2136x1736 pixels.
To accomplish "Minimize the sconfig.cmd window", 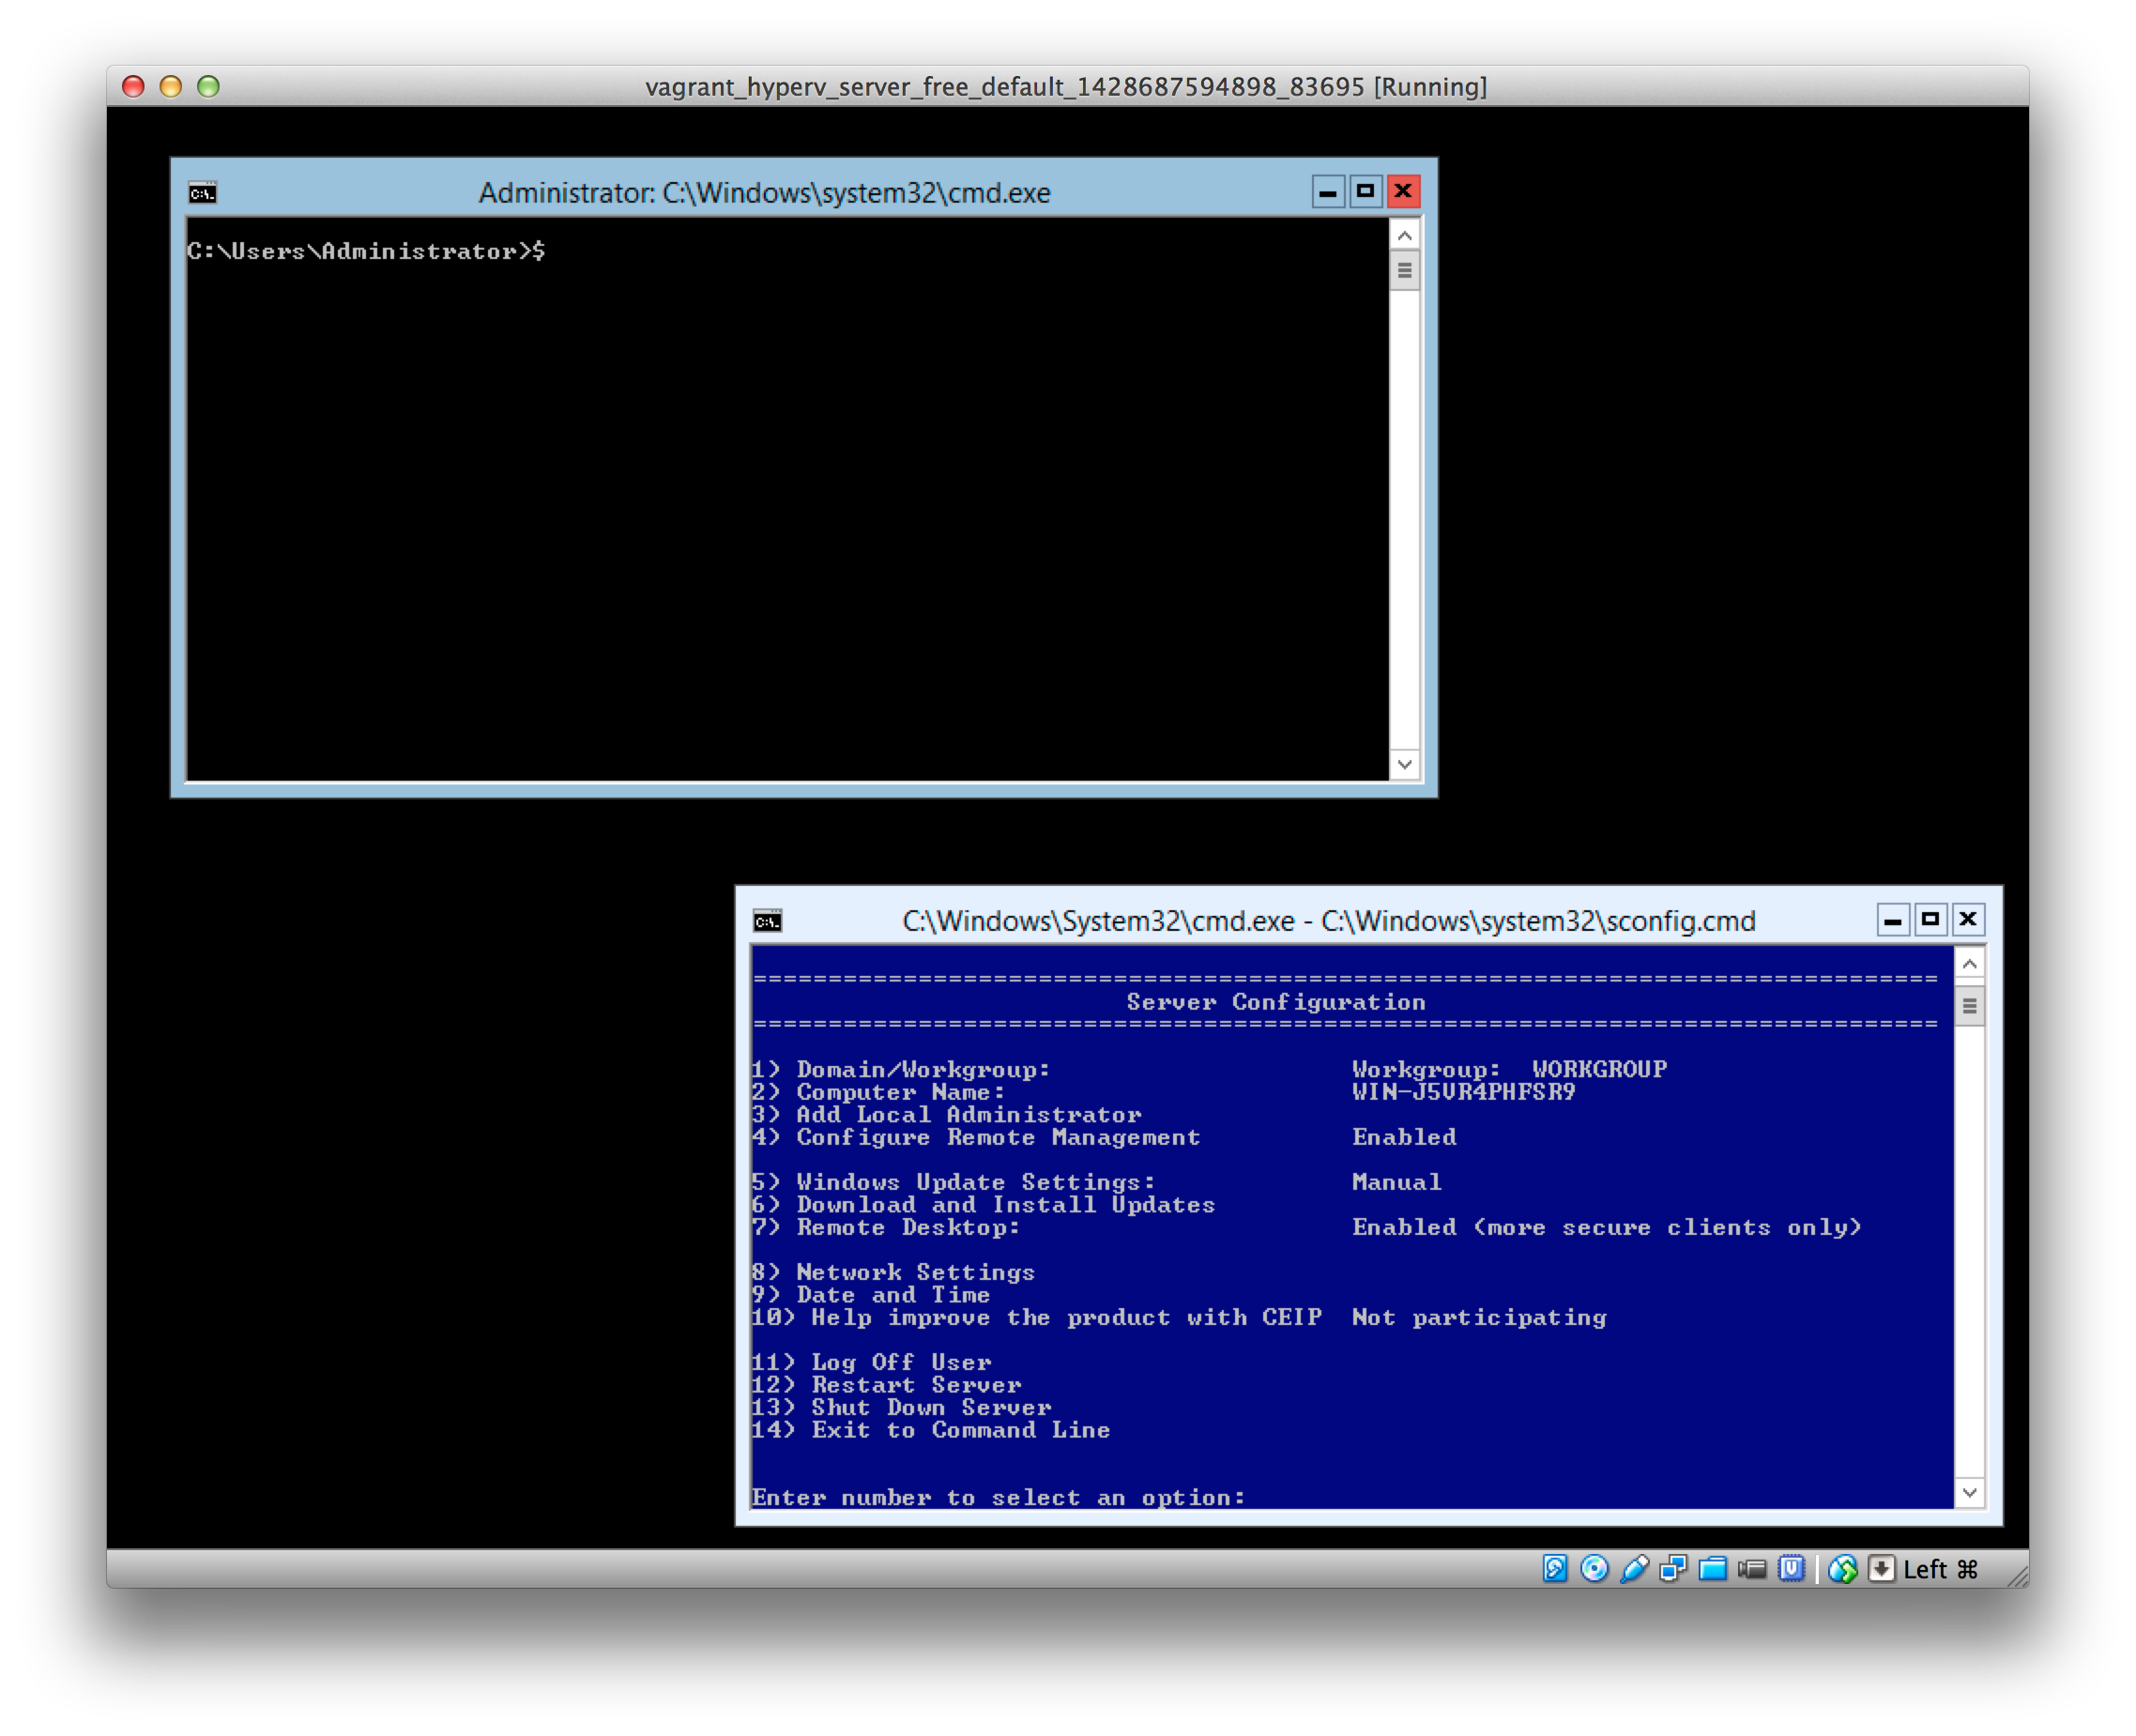I will [x=1892, y=919].
